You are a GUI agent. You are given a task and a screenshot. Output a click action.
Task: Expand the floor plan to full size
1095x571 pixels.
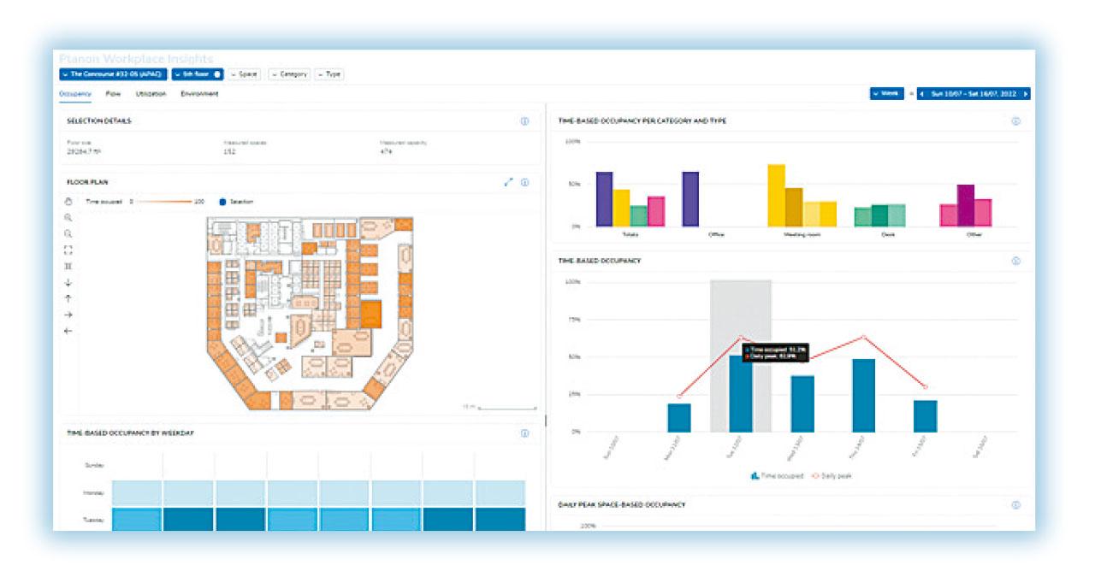(508, 182)
